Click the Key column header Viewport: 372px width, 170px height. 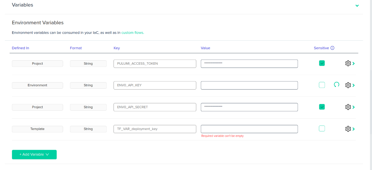coord(117,48)
